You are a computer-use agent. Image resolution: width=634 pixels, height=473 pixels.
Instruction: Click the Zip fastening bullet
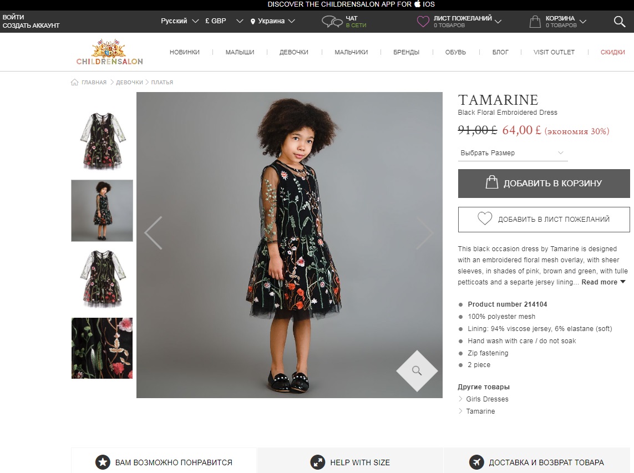click(488, 353)
